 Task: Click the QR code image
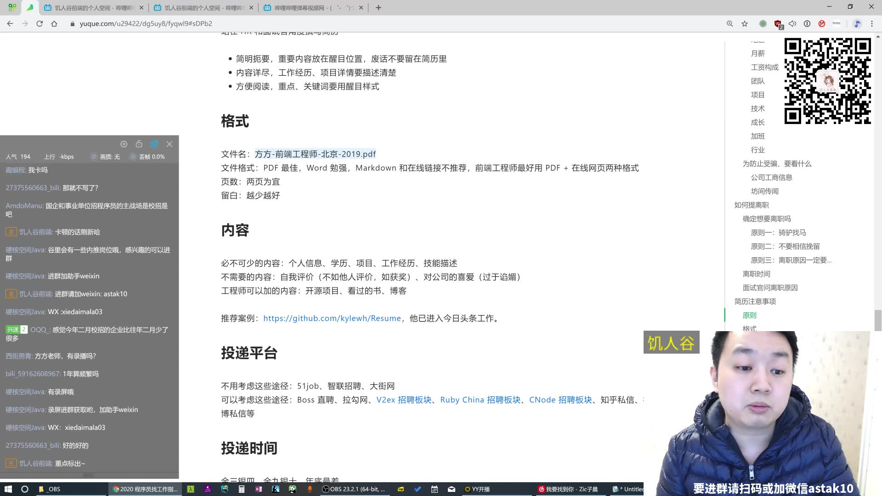click(x=827, y=81)
